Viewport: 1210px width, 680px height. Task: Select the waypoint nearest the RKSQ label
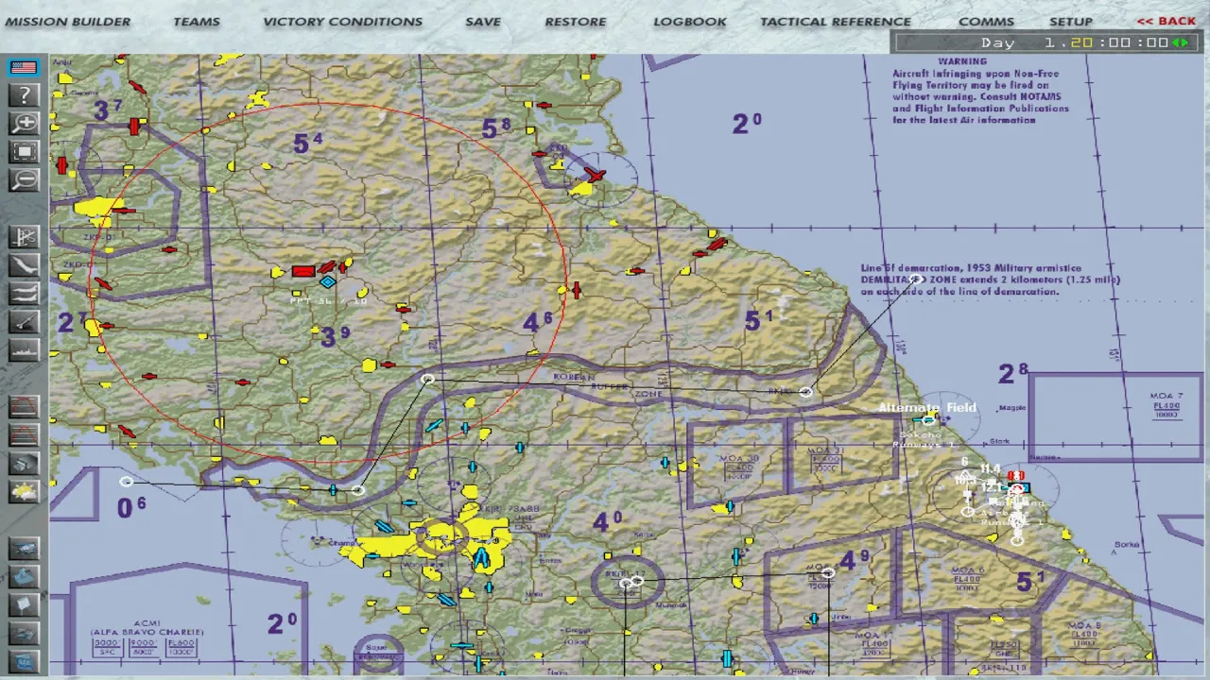805,391
